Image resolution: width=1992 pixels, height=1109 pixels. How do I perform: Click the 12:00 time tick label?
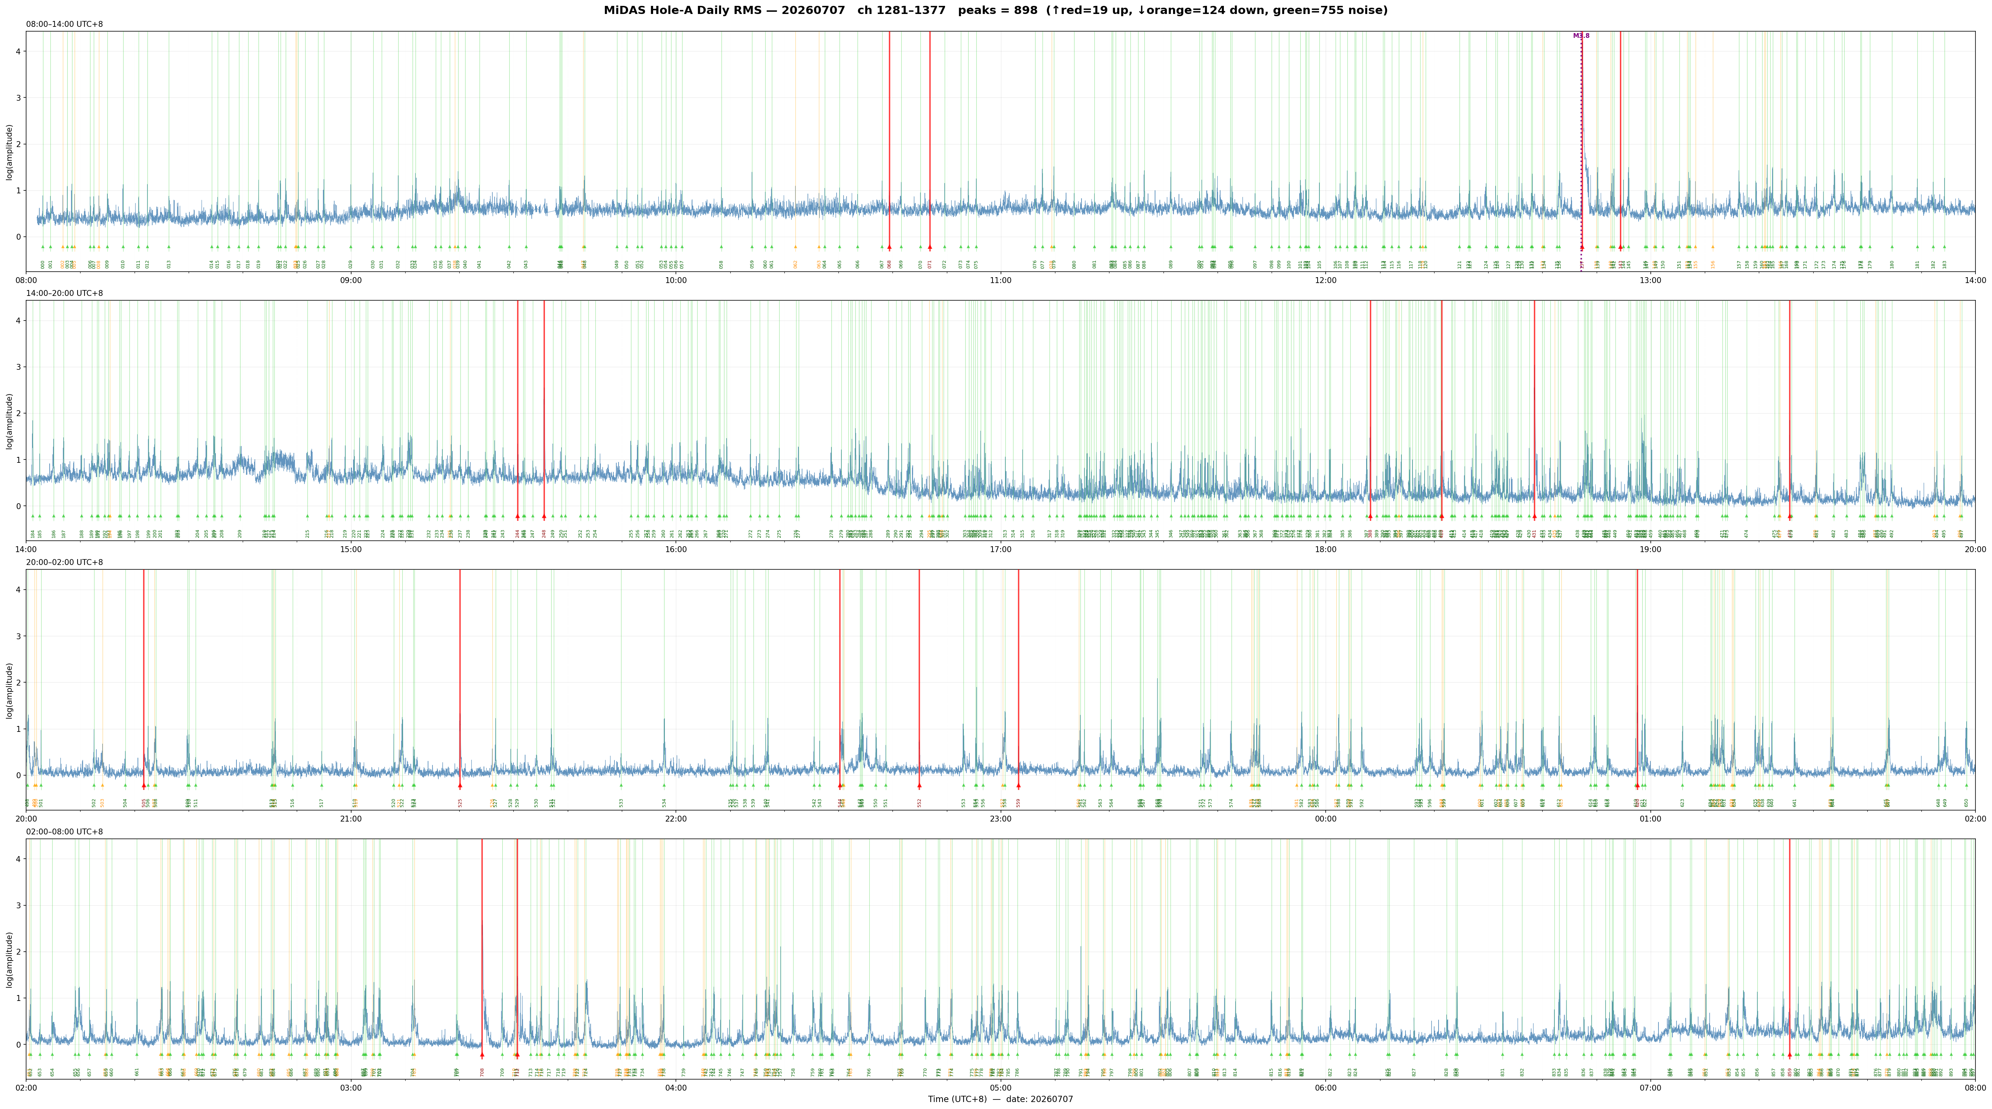click(1325, 280)
